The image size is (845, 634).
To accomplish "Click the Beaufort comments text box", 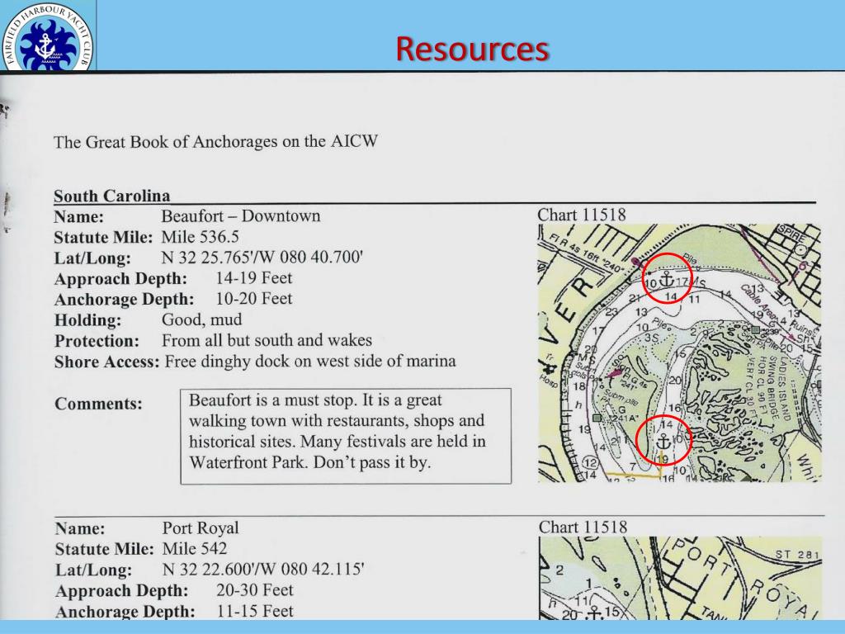I will (346, 436).
